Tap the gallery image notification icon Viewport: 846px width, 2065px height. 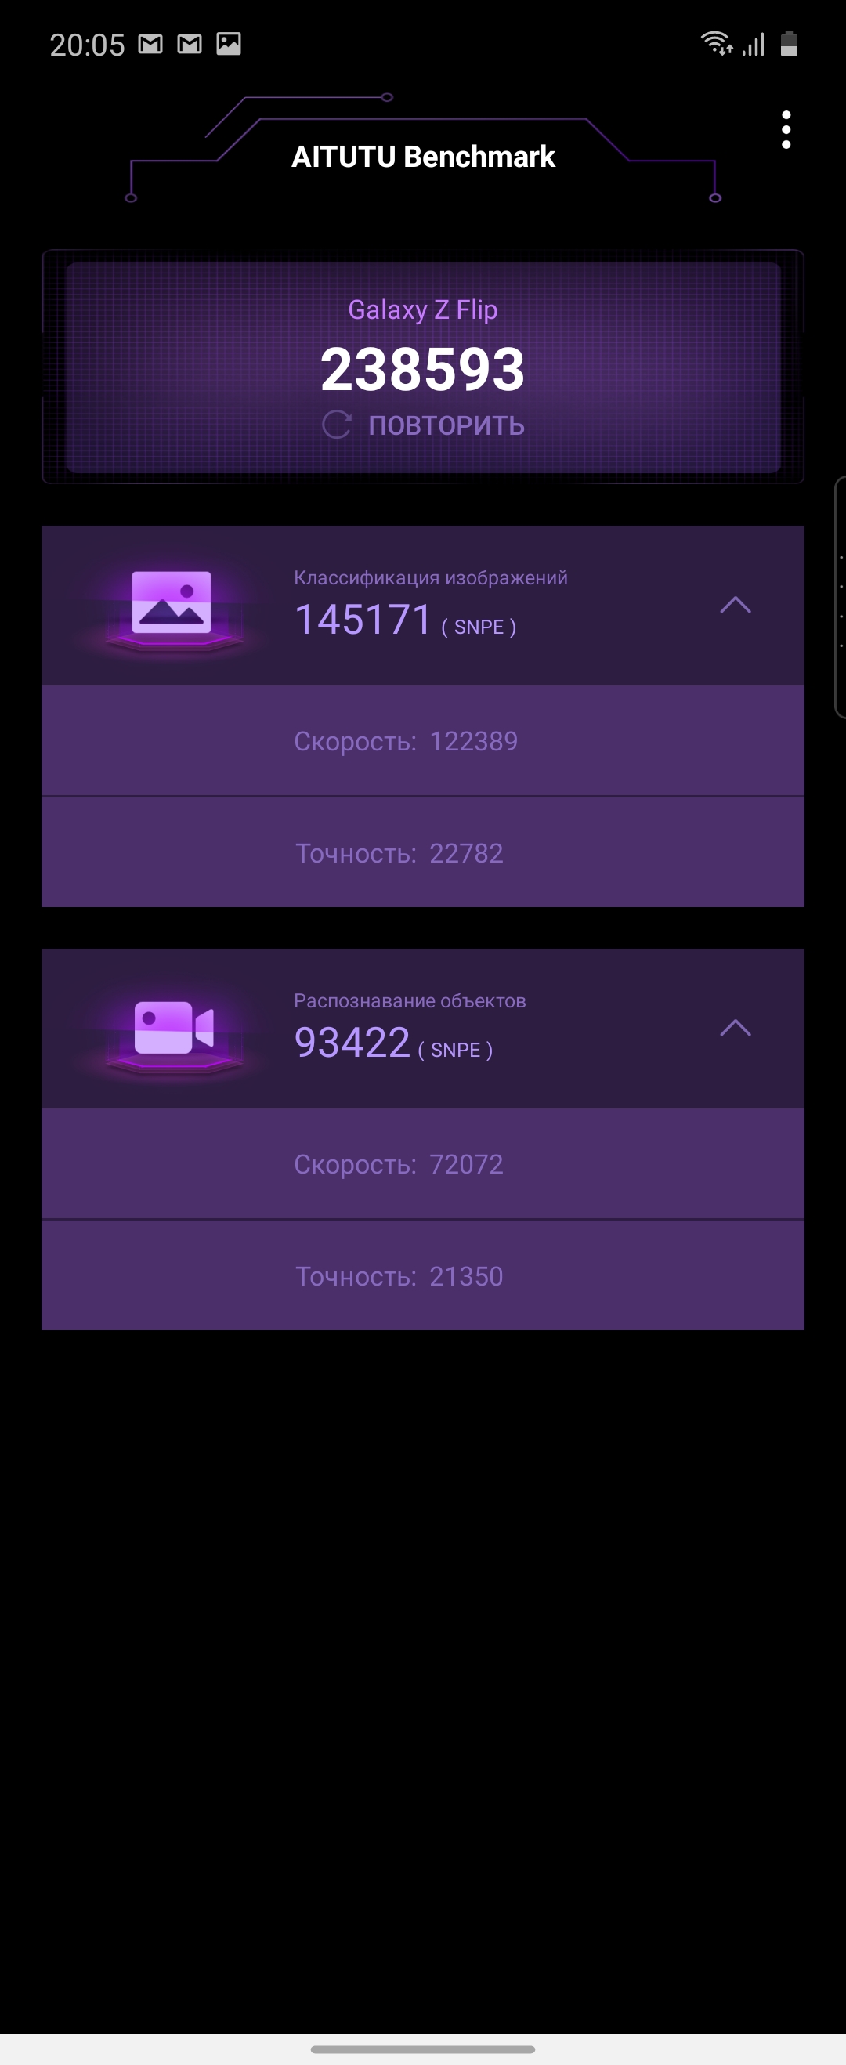point(229,44)
